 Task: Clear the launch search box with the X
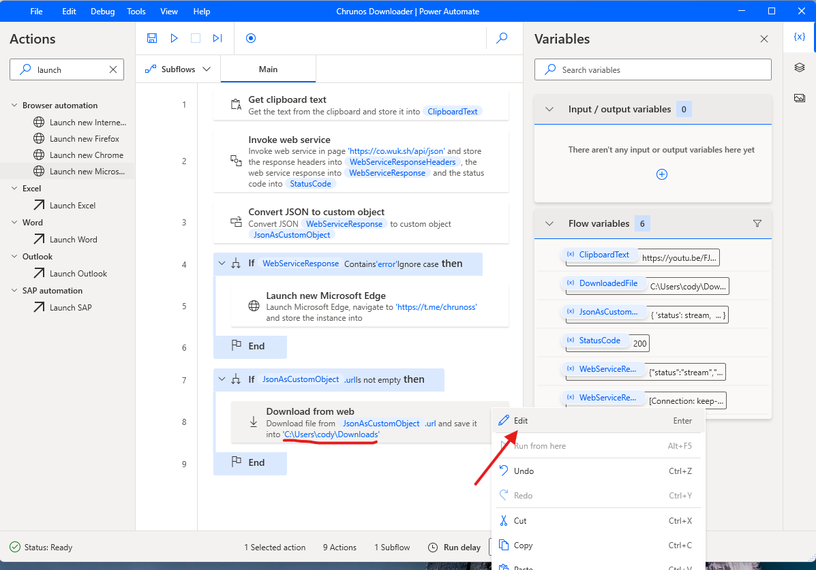click(112, 69)
